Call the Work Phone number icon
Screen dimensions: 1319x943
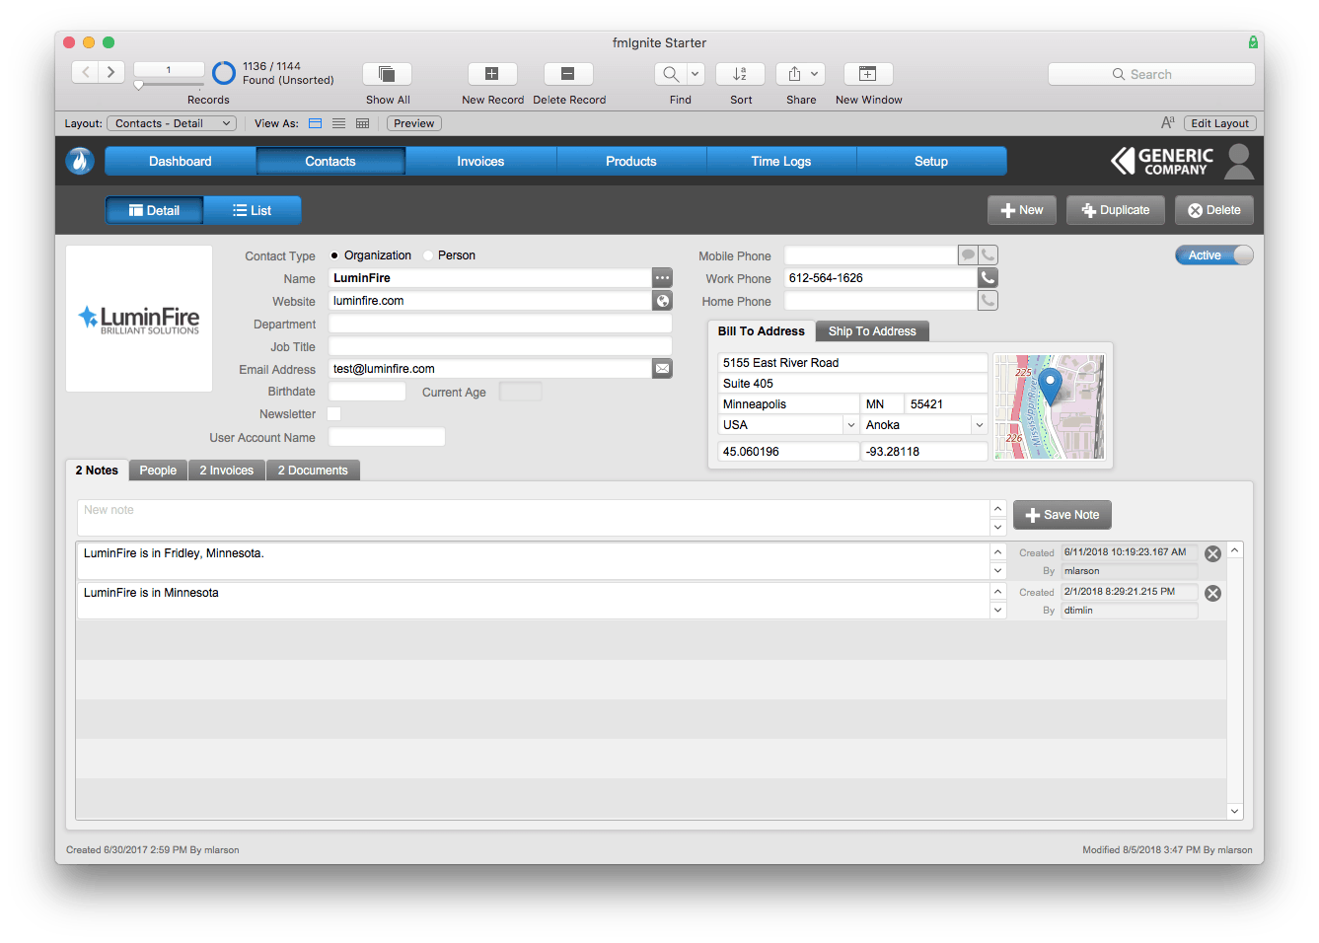[x=988, y=278]
